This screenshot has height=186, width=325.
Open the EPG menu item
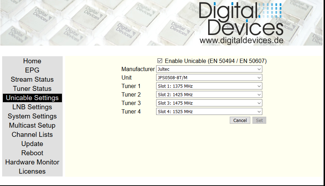(x=32, y=70)
